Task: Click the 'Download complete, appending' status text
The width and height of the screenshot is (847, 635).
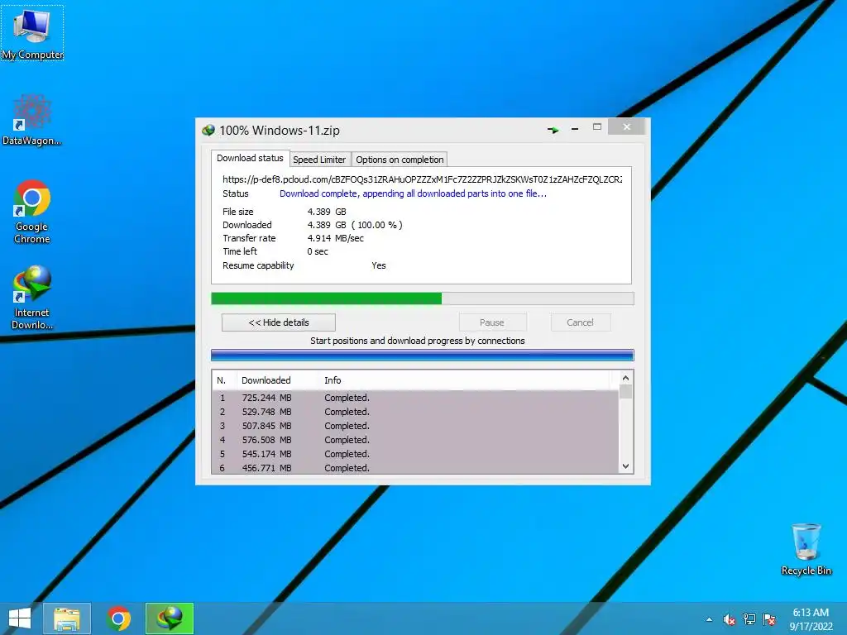Action: (x=414, y=193)
